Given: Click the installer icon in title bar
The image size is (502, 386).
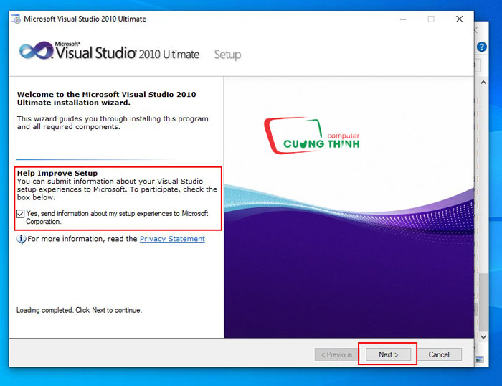Looking at the screenshot, I should 15,19.
